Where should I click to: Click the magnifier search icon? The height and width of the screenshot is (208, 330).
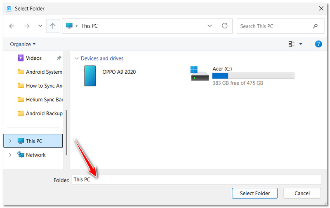click(x=315, y=26)
